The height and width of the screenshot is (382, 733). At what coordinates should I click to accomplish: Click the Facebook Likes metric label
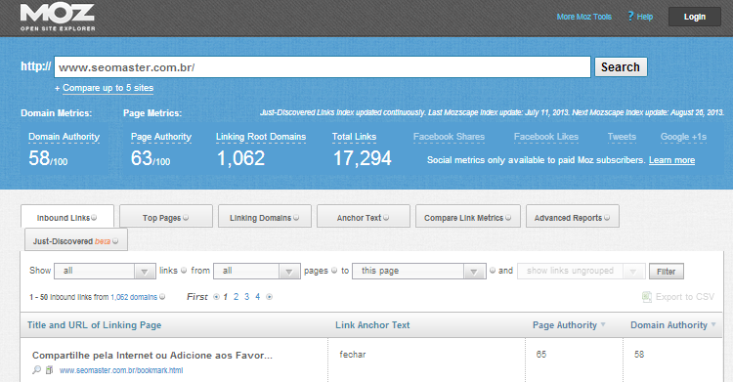coord(546,137)
